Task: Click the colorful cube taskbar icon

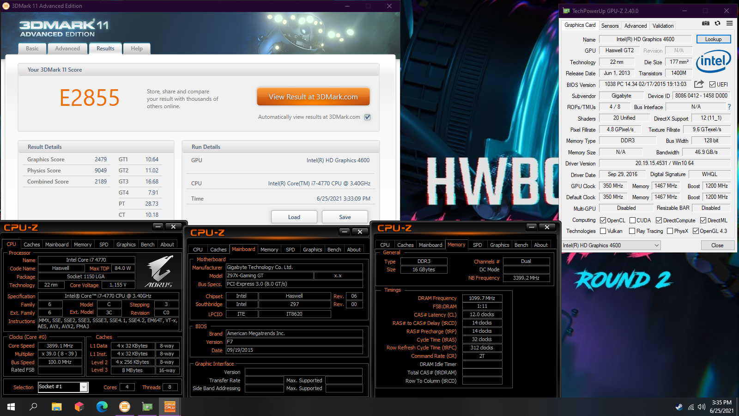Action: [79, 407]
